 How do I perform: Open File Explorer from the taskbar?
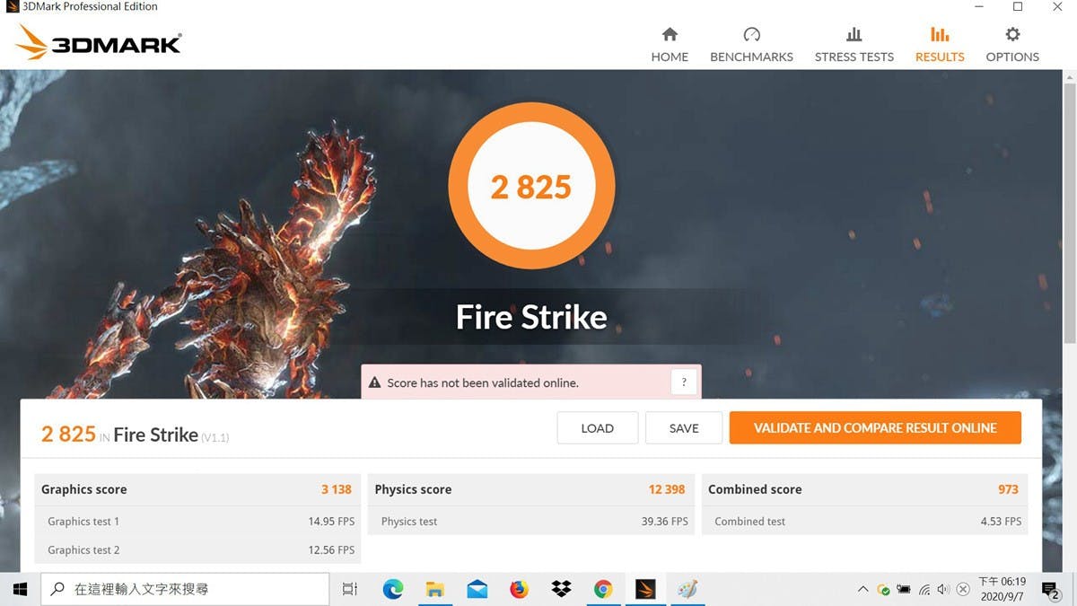point(435,589)
